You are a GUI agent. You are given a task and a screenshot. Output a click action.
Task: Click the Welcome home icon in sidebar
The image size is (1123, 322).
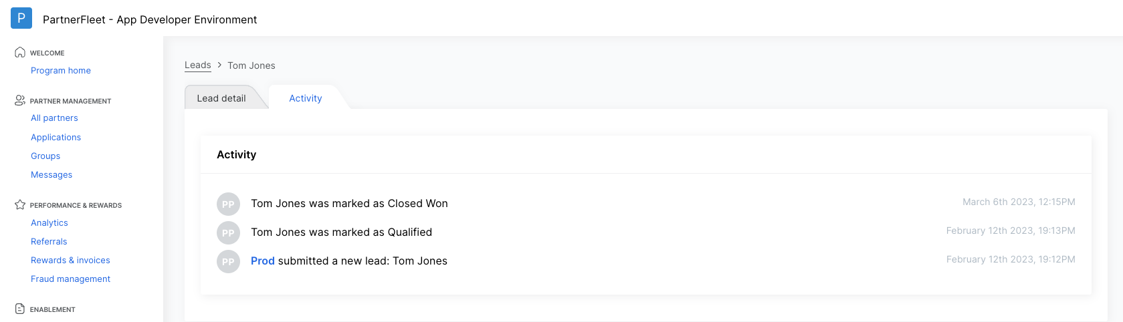pyautogui.click(x=20, y=52)
